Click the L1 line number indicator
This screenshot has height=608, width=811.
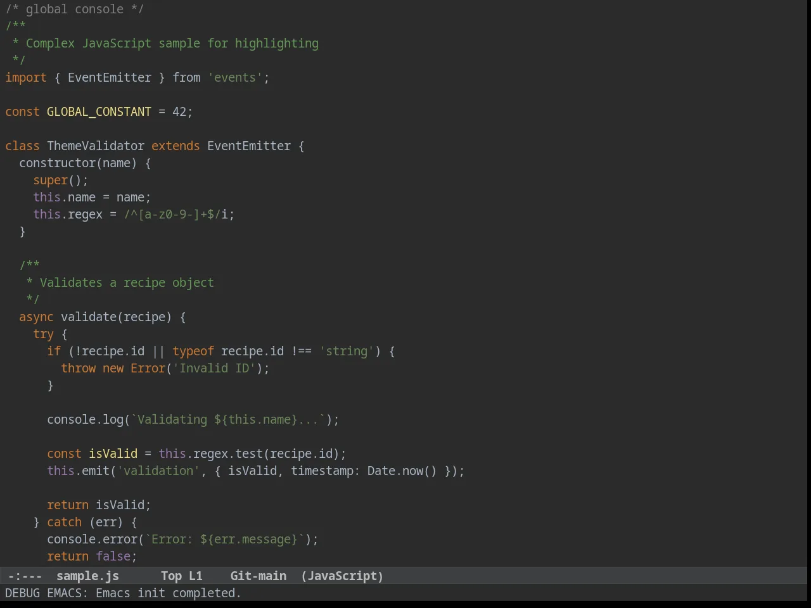(x=196, y=576)
